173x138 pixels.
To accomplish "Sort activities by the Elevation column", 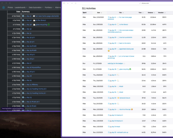I will pyautogui.click(x=162, y=12).
